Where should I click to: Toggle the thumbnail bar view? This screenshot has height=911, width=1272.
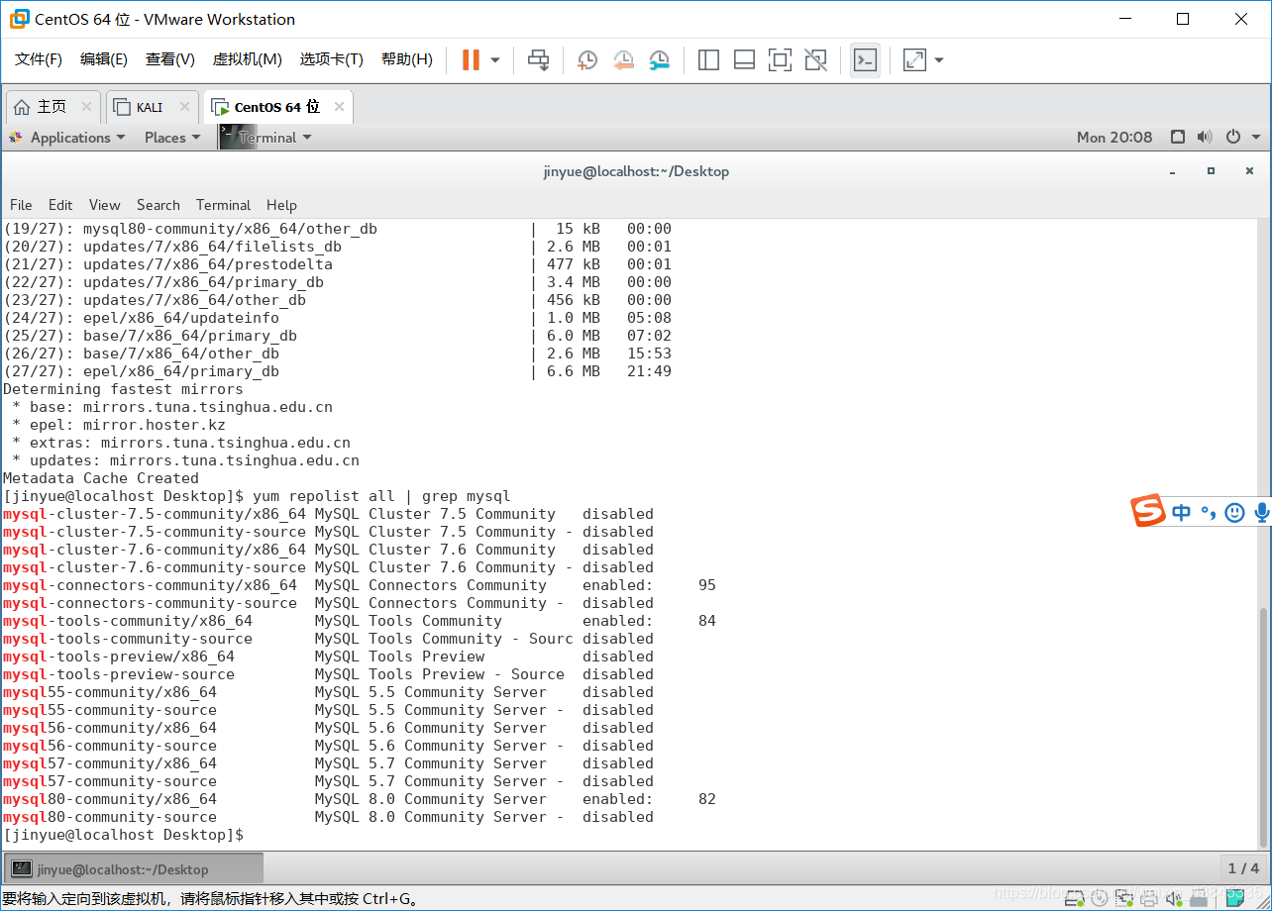(x=744, y=60)
